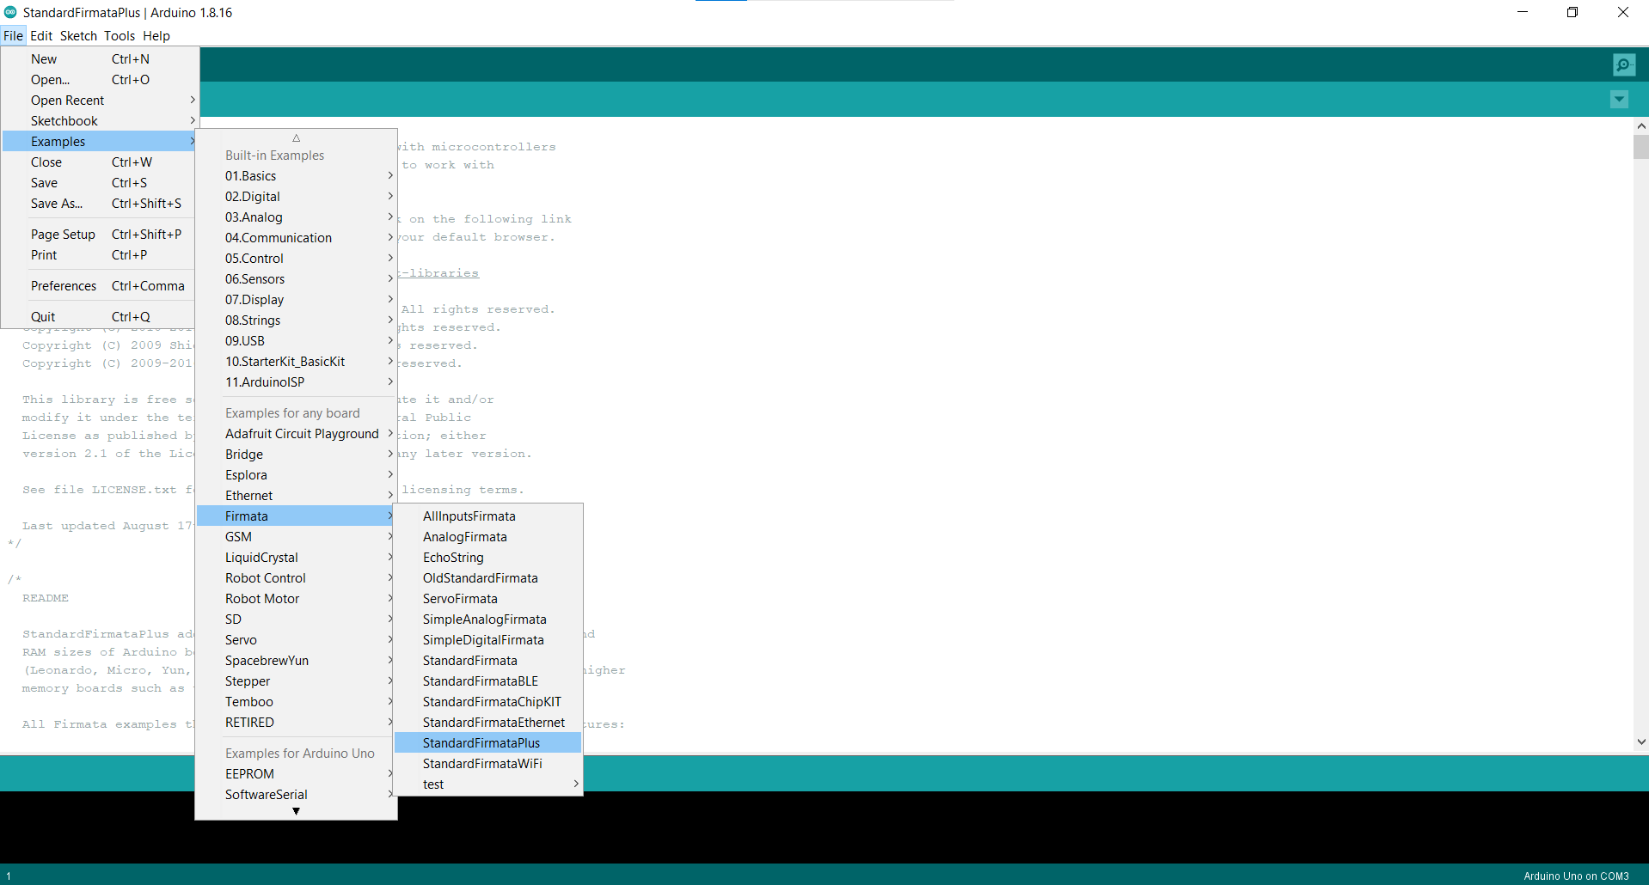Viewport: 1649px width, 885px height.
Task: Expand the 01.Basics examples
Action: point(296,176)
